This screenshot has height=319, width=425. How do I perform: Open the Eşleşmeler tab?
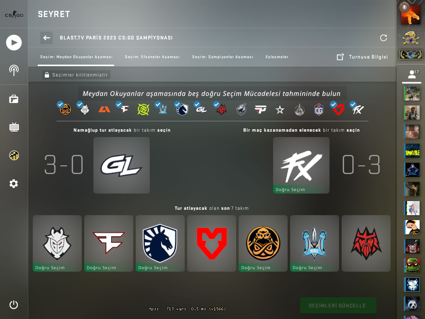pyautogui.click(x=277, y=57)
